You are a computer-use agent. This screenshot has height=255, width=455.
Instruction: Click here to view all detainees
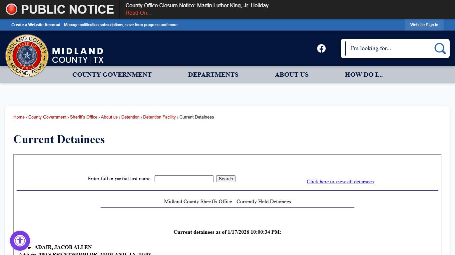coord(340,182)
